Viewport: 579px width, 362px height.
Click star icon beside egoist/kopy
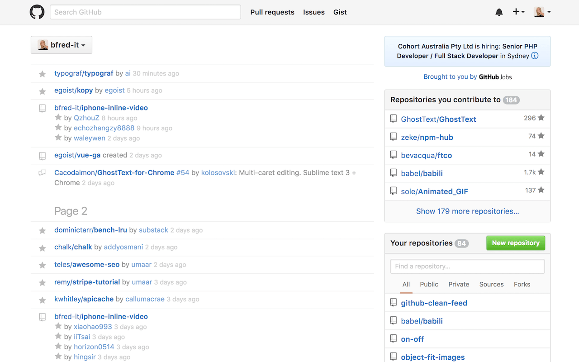point(43,91)
